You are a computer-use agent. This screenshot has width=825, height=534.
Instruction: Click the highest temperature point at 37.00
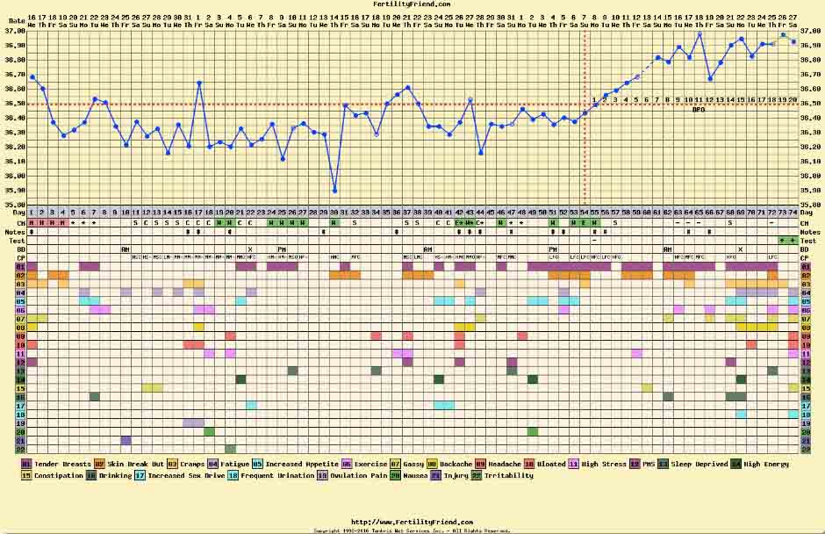point(699,34)
